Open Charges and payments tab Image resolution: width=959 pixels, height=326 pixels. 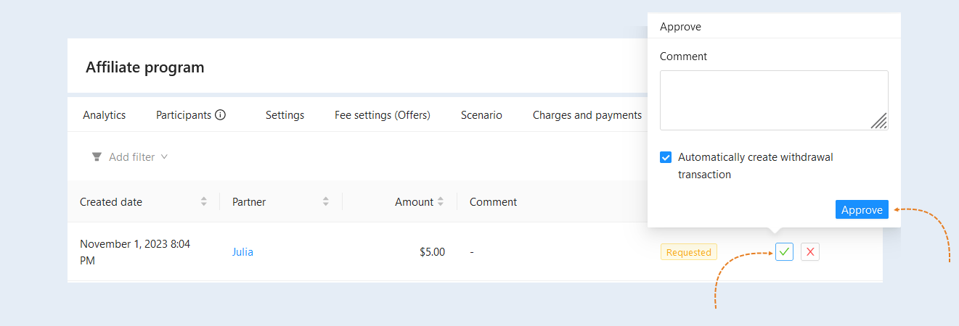tap(587, 114)
